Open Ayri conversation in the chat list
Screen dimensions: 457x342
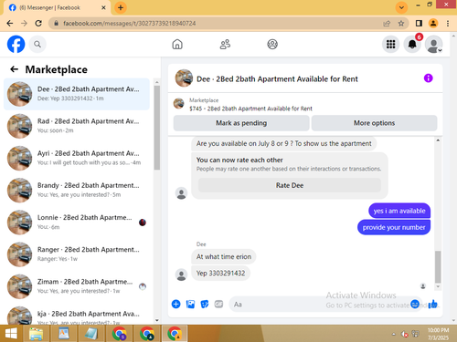(x=77, y=158)
